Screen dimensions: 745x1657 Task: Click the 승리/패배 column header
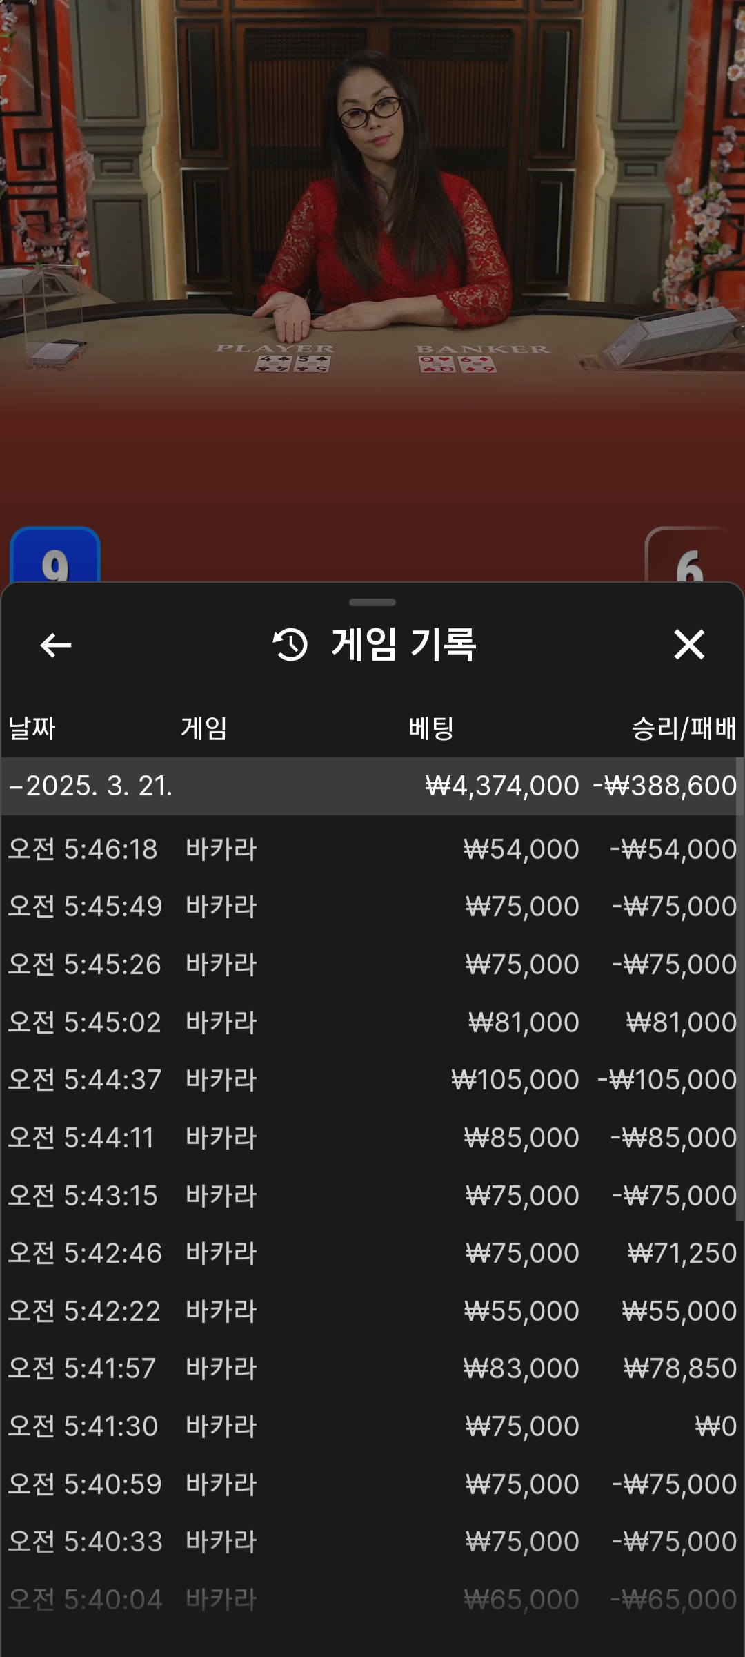click(x=684, y=728)
